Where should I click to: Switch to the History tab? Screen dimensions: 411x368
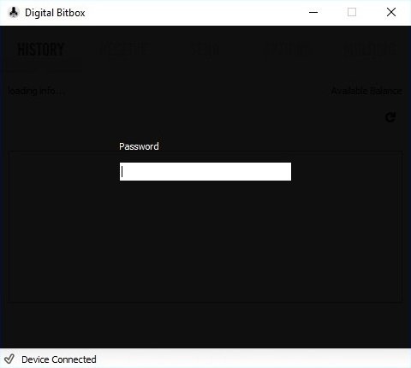[x=40, y=50]
